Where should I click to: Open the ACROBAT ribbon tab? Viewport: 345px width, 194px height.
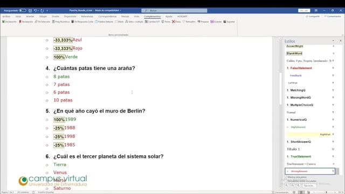tap(182, 17)
